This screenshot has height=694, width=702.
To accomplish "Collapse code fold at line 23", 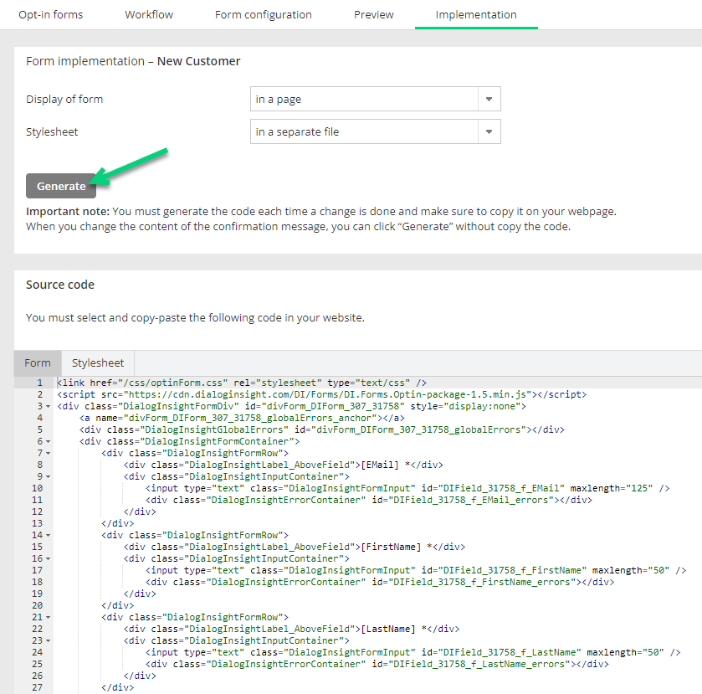I will point(48,640).
